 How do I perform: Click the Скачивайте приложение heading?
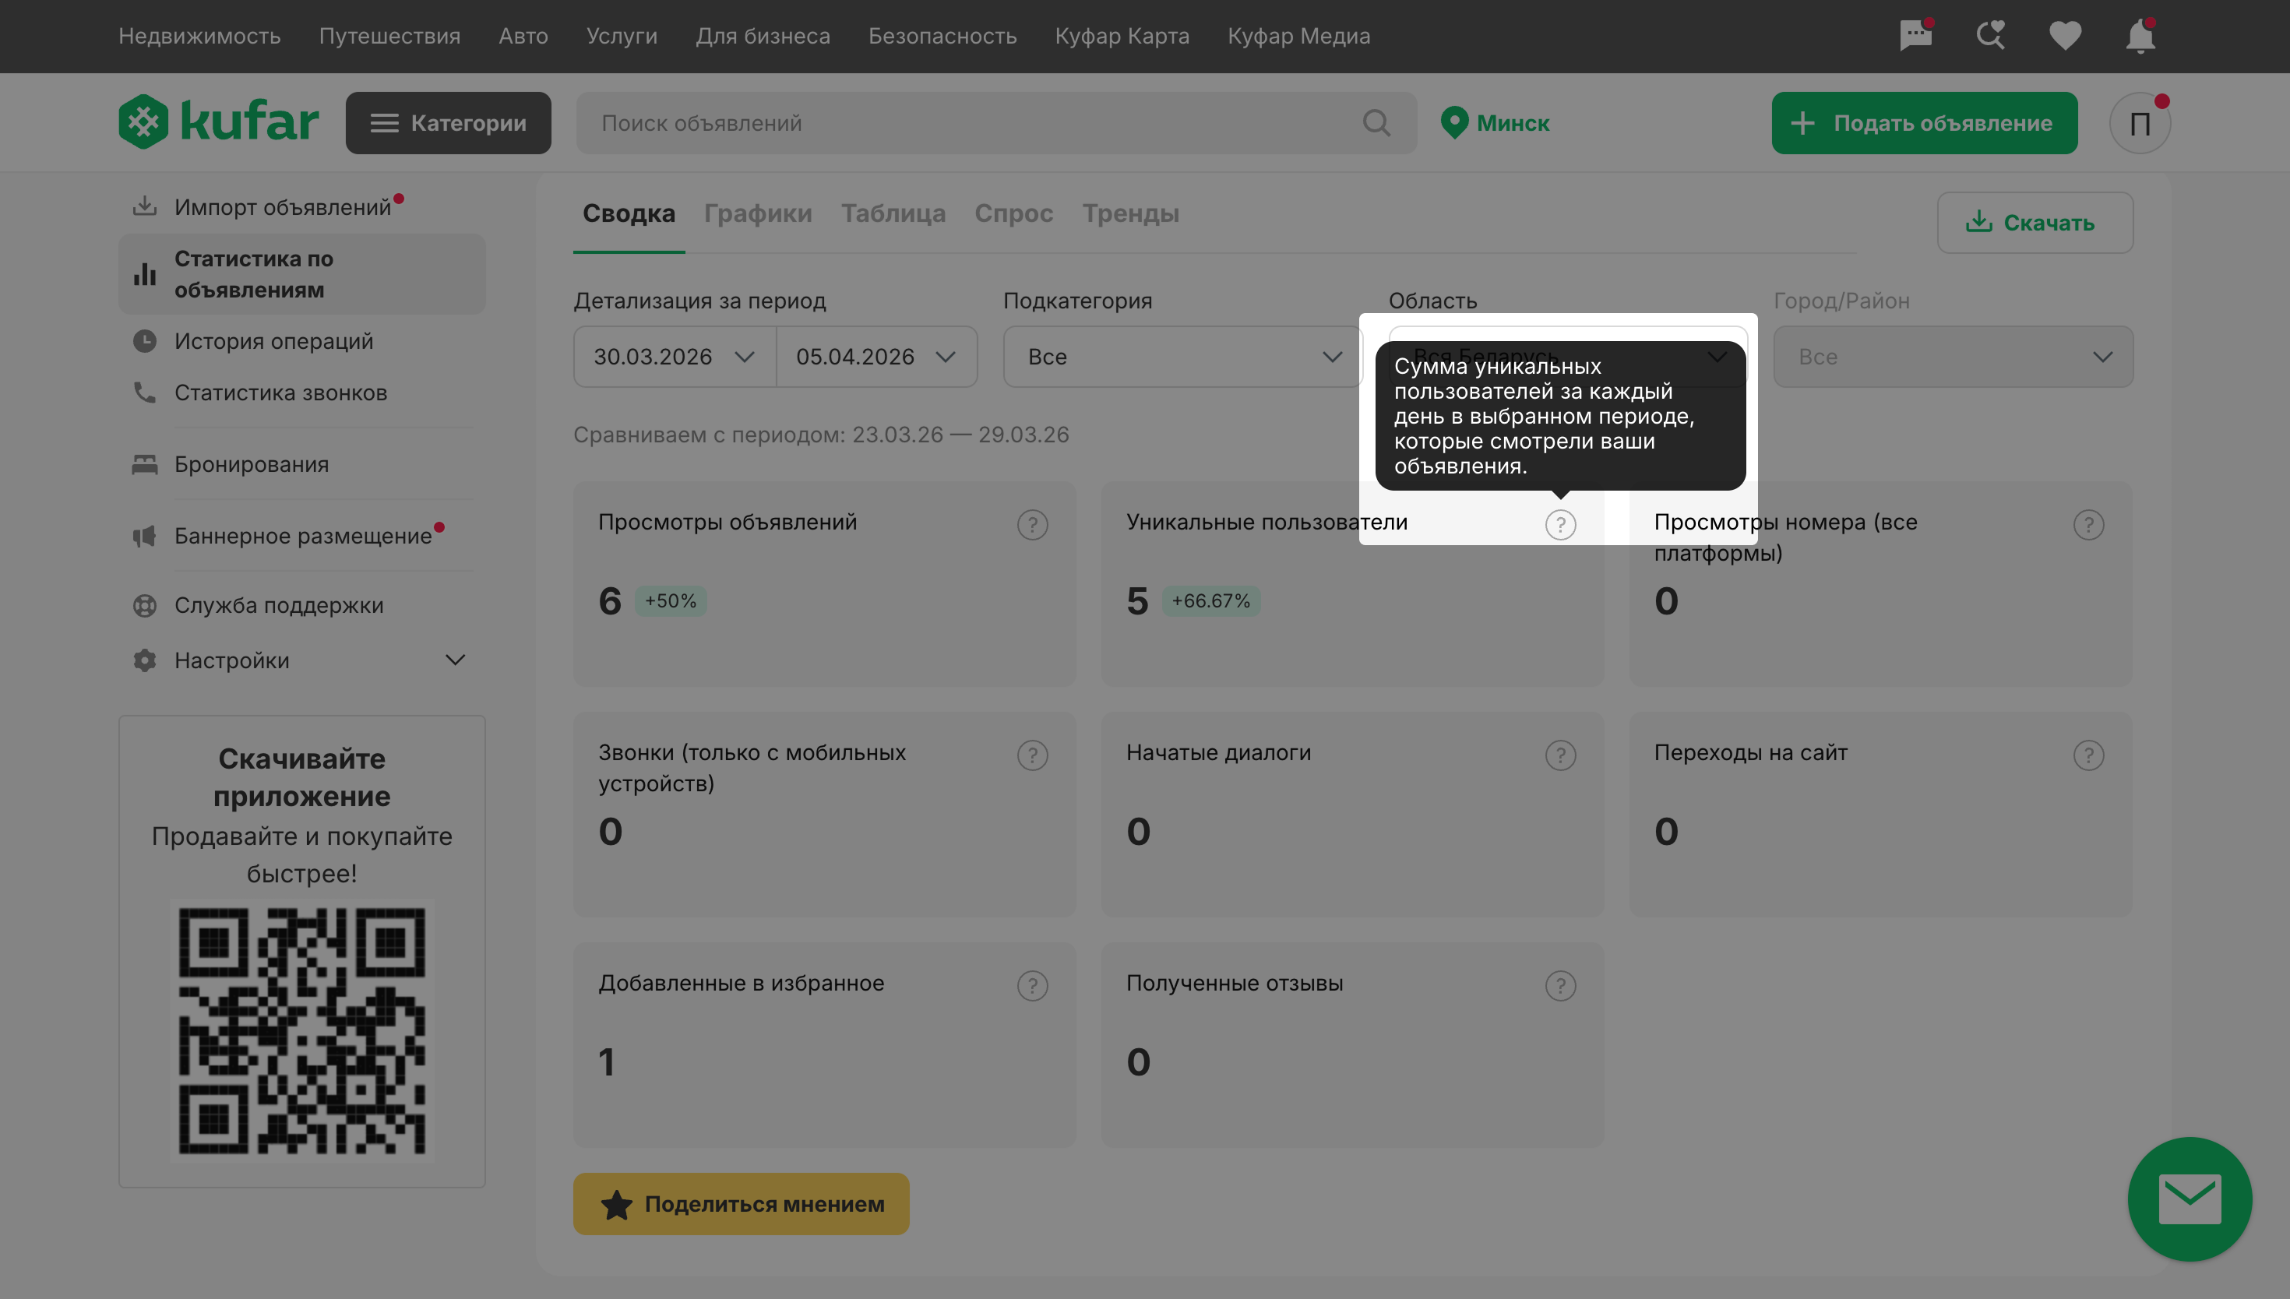tap(301, 777)
